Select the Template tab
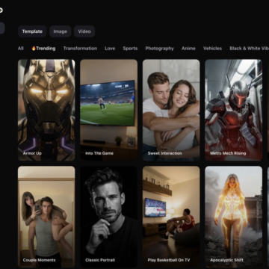The width and height of the screenshot is (269, 269). [x=32, y=31]
